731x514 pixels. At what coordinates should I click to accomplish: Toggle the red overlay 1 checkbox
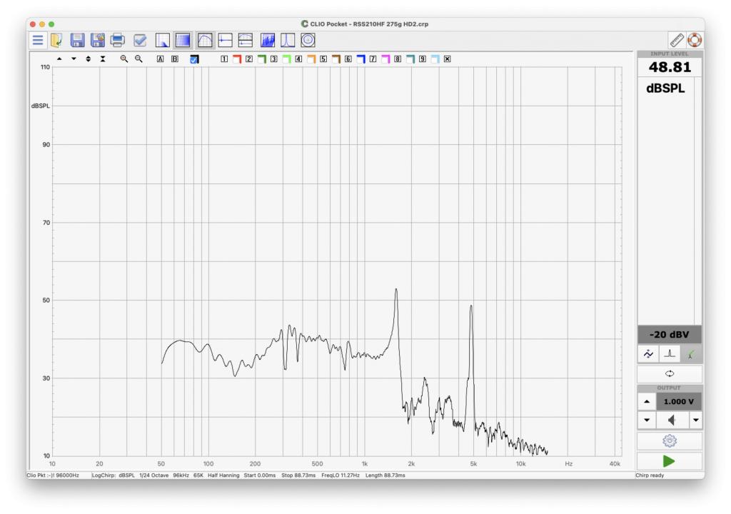click(x=237, y=59)
